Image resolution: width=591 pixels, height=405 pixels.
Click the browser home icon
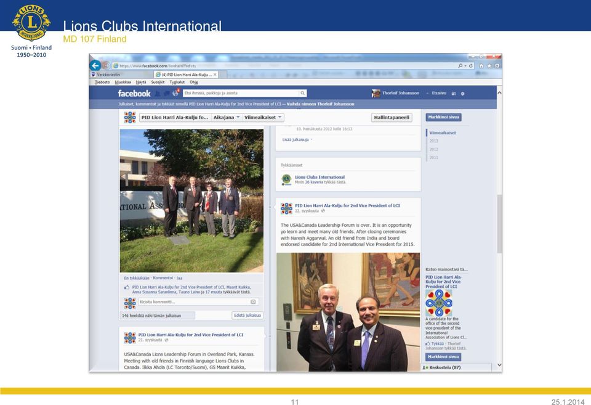click(x=481, y=66)
